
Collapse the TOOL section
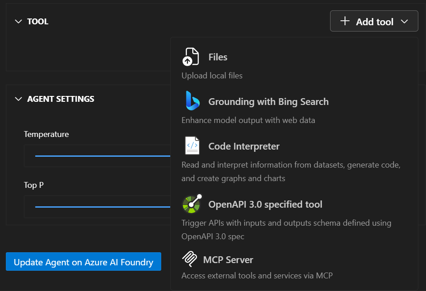18,21
